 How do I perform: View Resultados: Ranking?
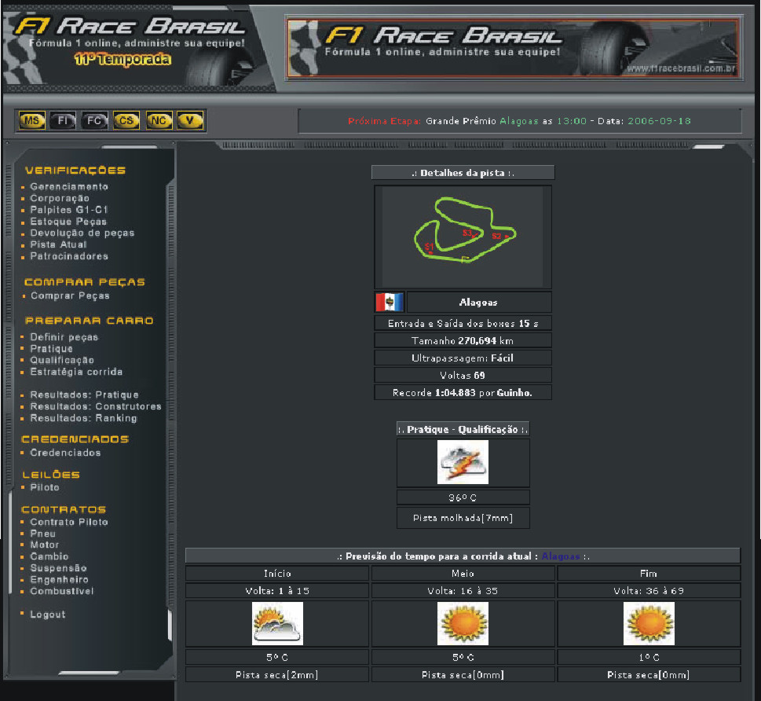[83, 418]
